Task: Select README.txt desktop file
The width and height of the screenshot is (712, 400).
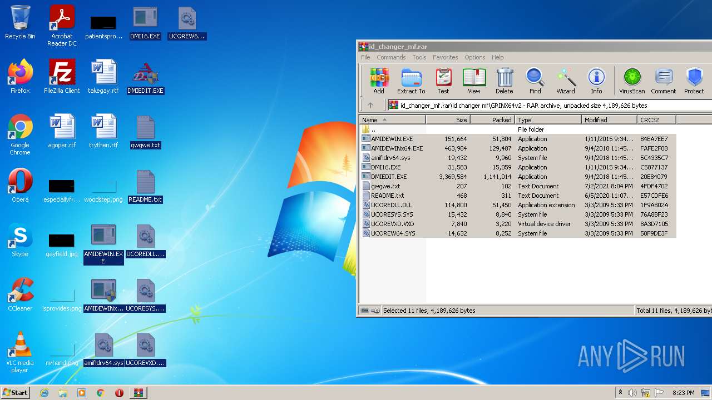Action: coord(145,186)
